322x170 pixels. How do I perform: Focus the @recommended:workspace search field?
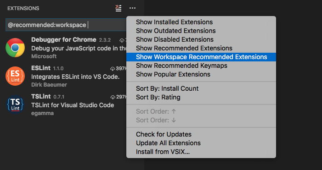coord(66,25)
